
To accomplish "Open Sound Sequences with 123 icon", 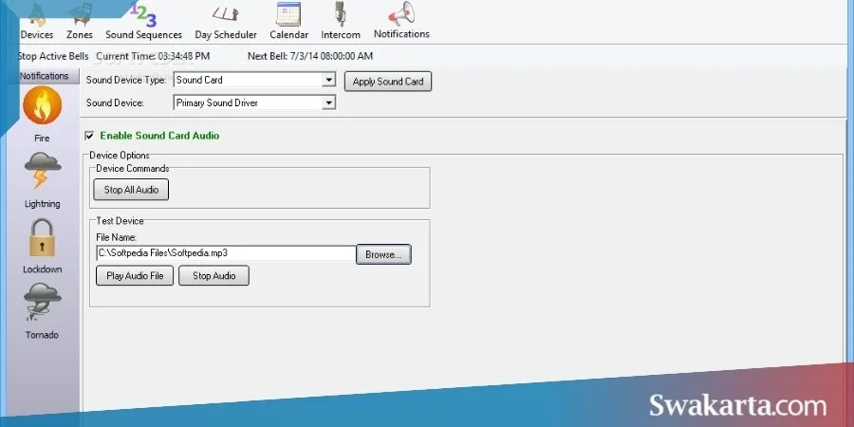I will pos(144,15).
